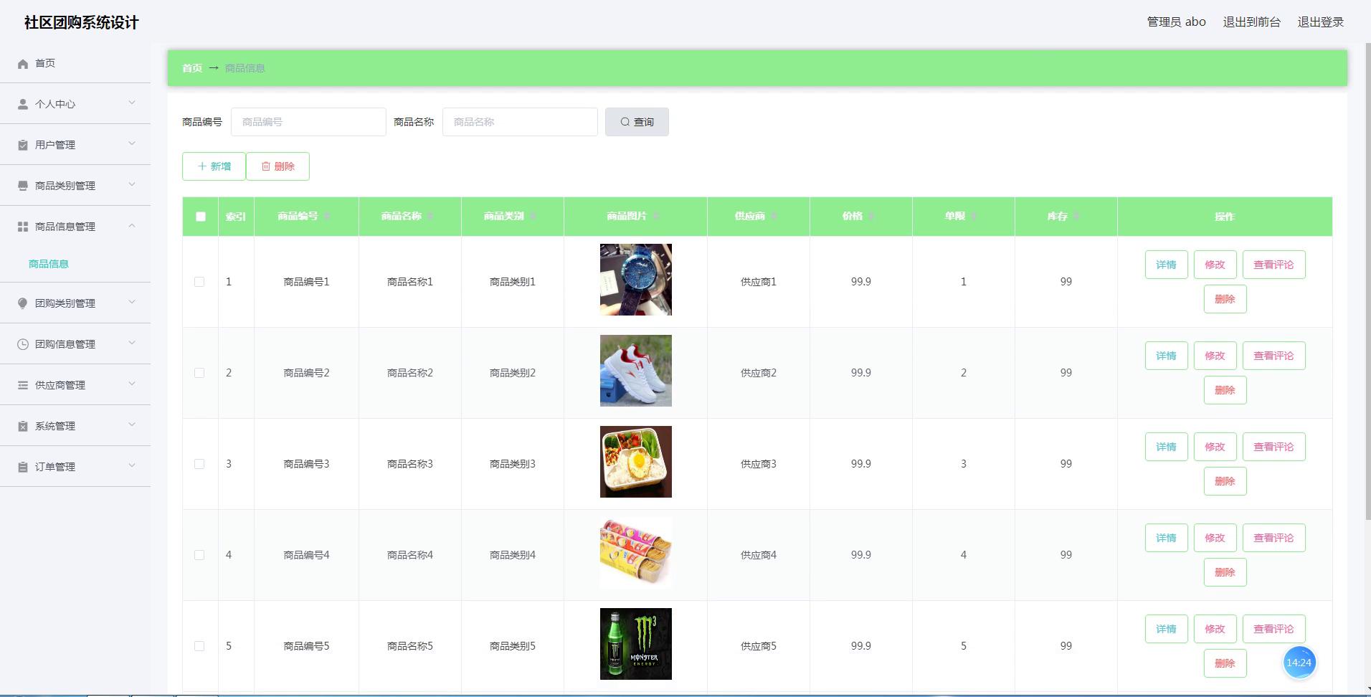The width and height of the screenshot is (1371, 697).
Task: Focus the 商品名称 search input field
Action: [x=520, y=122]
